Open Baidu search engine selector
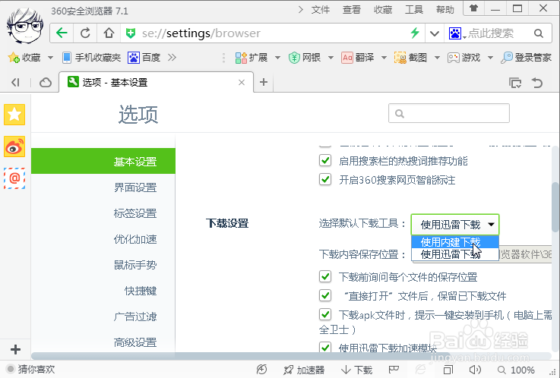The image size is (560, 378). [457, 33]
